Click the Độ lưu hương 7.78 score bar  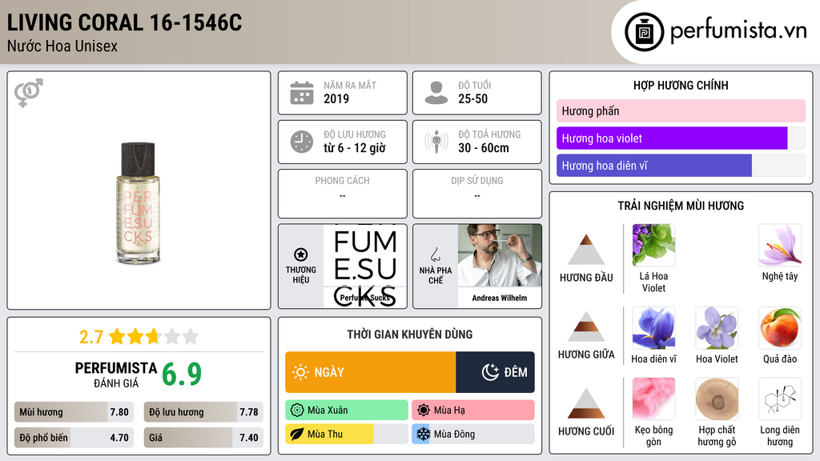point(203,412)
